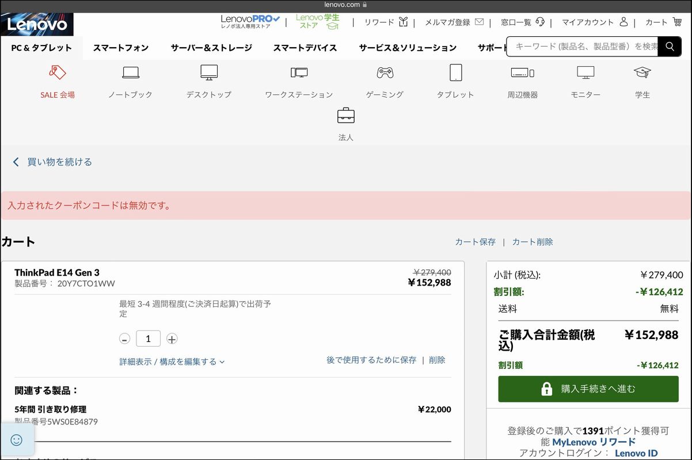
Task: Select the 学生 graduation cap icon
Action: click(x=642, y=73)
